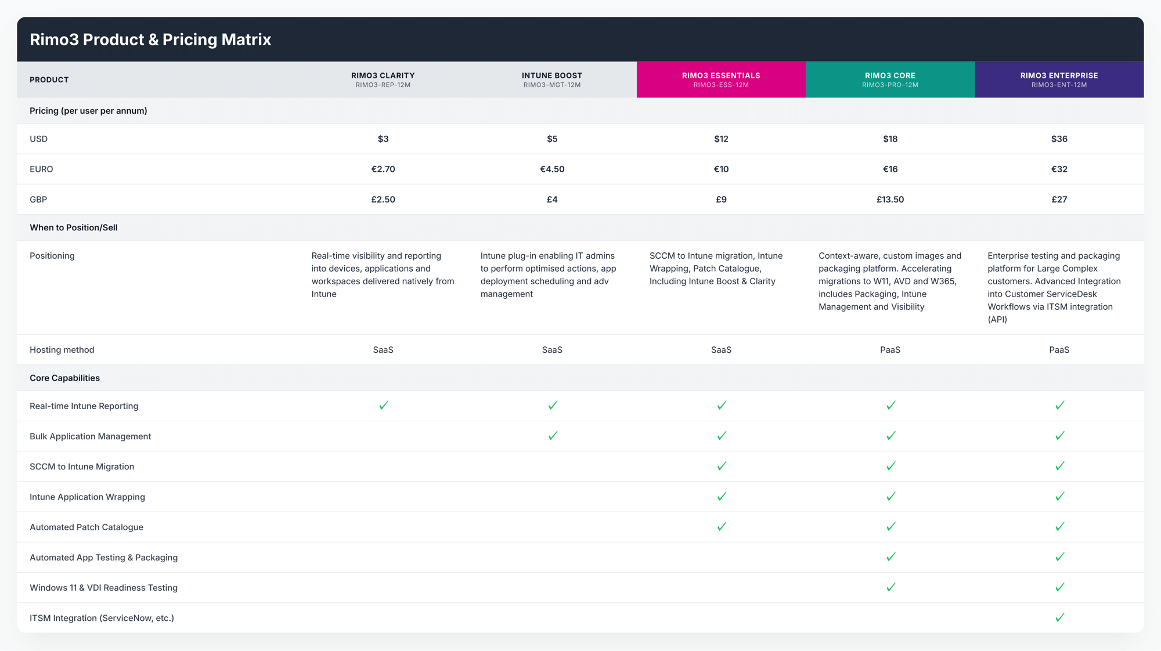Click the Enterprise checkmark for Automated App Testing & Packaging
The width and height of the screenshot is (1161, 651).
(x=1060, y=557)
